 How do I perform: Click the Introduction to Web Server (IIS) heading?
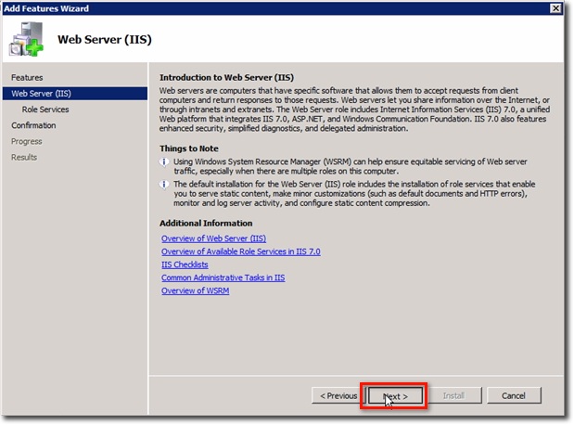click(226, 78)
